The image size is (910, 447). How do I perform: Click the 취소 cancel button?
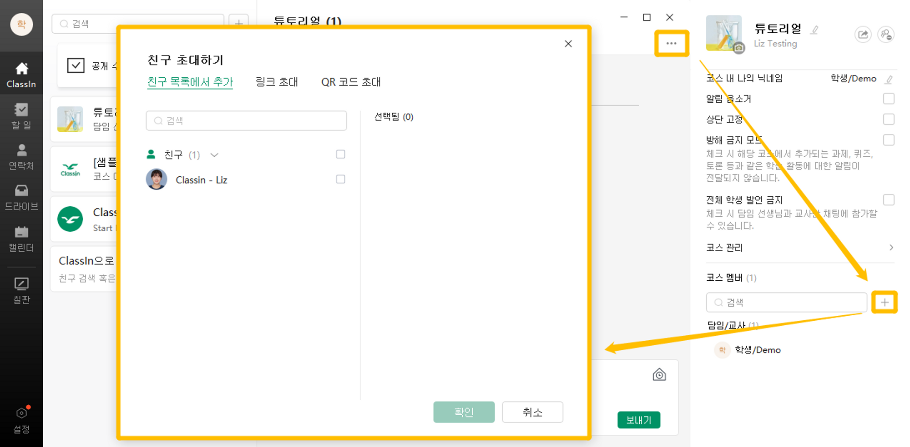(532, 412)
